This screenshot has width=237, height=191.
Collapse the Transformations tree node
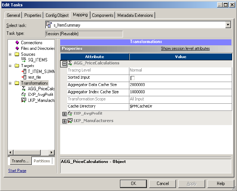coord(10,83)
